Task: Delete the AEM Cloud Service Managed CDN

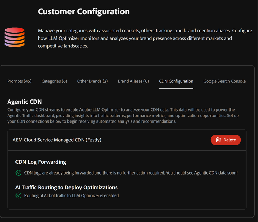Action: point(226,140)
